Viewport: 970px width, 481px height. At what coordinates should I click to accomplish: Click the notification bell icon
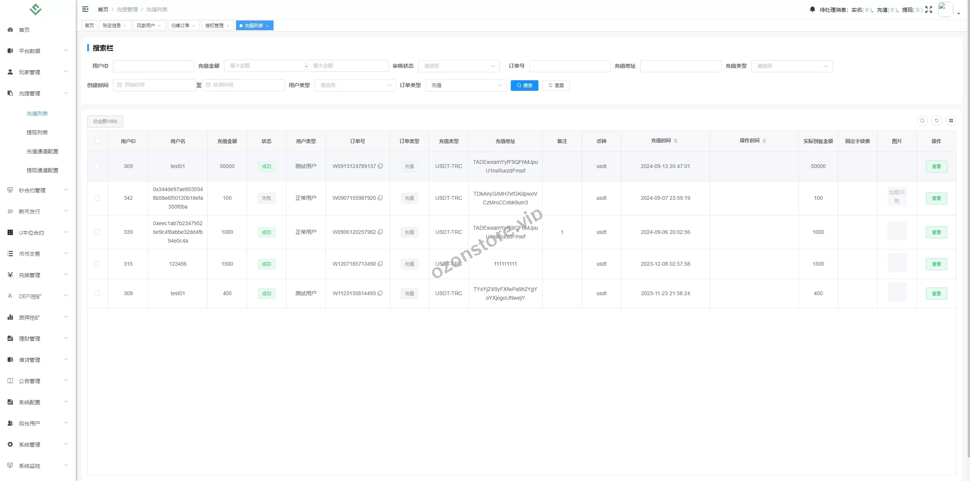point(812,9)
